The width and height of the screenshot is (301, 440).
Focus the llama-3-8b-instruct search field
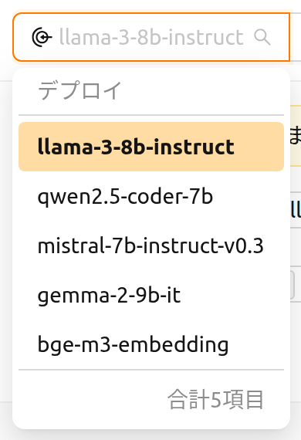coord(151,37)
